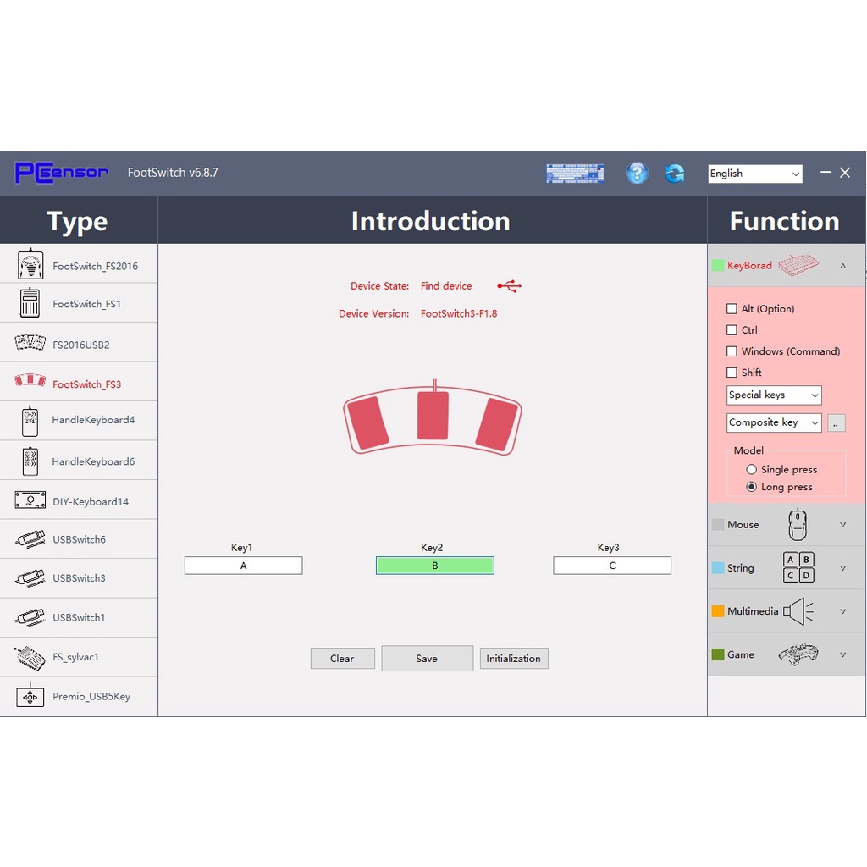Screen dimensions: 867x867
Task: Open the English language dropdown
Action: pos(754,174)
